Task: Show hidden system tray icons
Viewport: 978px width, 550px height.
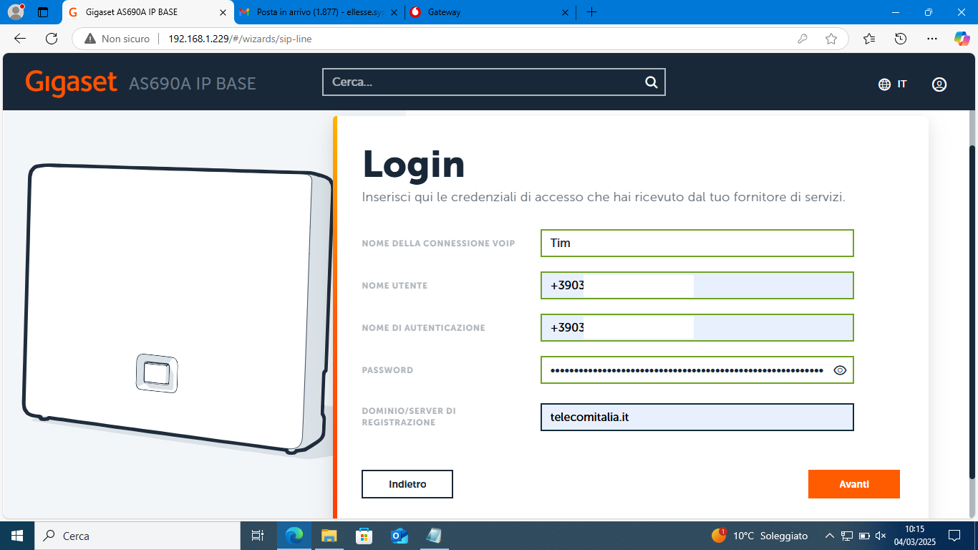Action: click(x=829, y=536)
